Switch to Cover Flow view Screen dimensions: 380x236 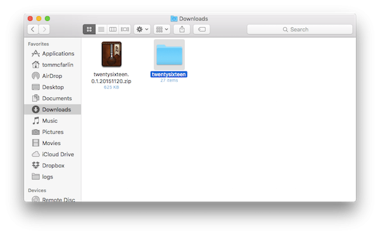[125, 29]
